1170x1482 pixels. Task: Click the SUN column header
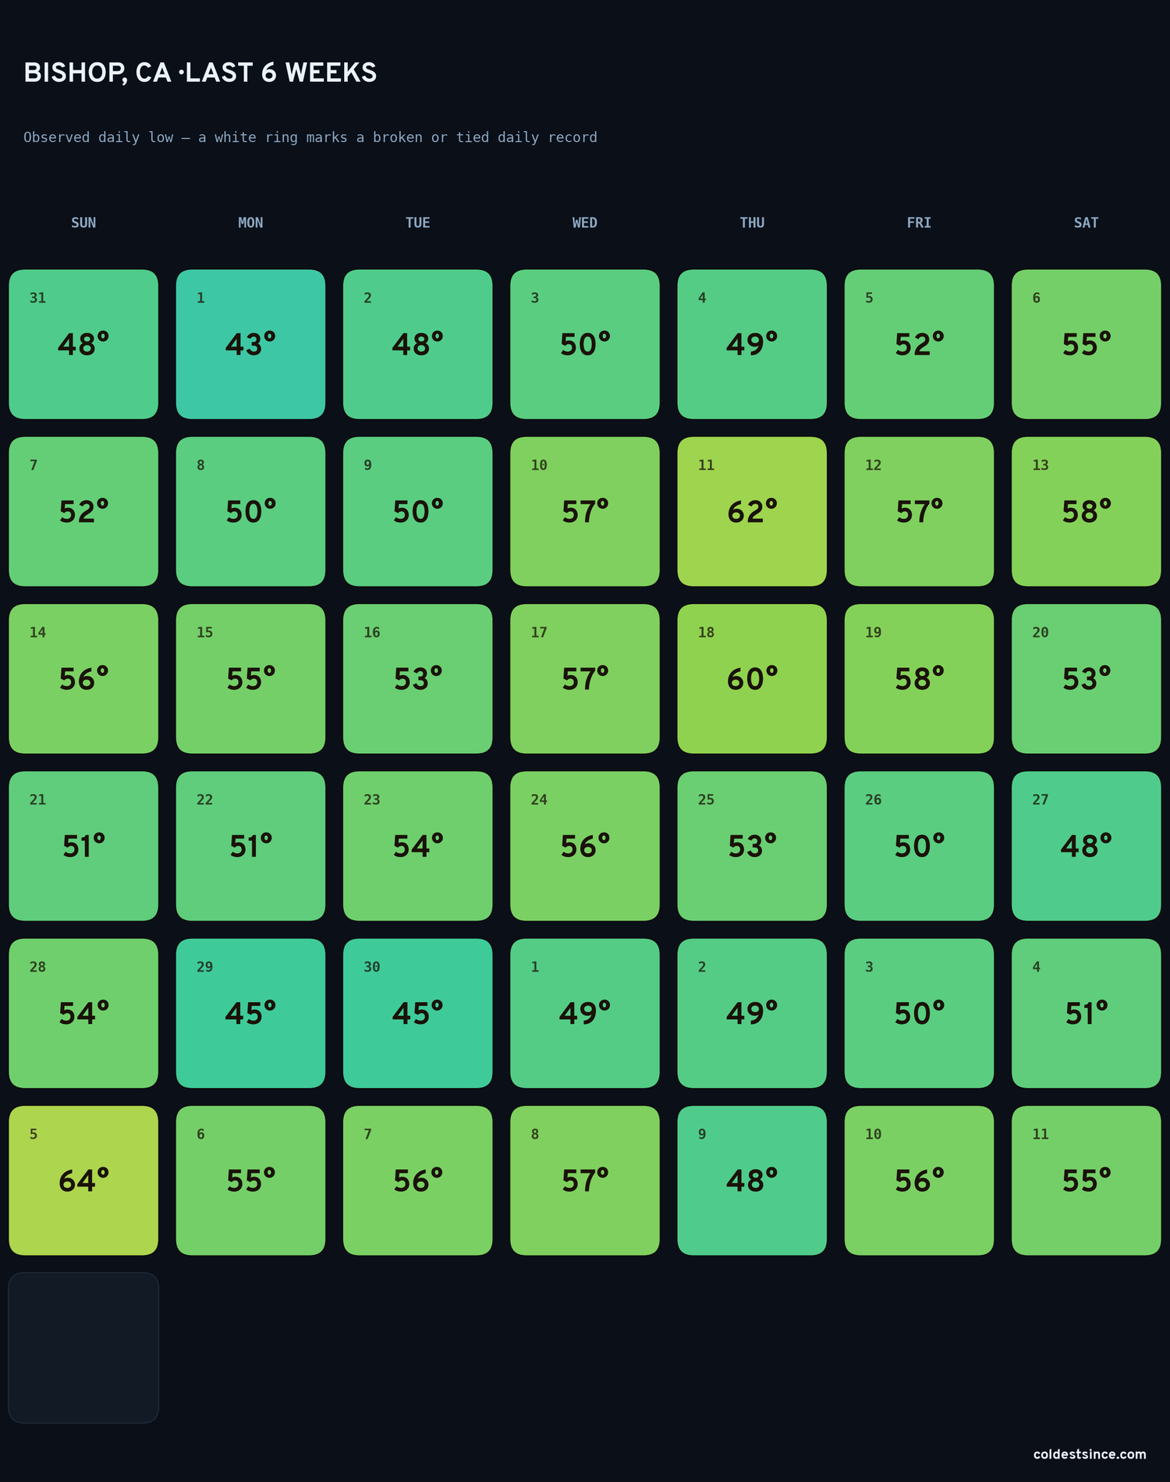pyautogui.click(x=83, y=222)
